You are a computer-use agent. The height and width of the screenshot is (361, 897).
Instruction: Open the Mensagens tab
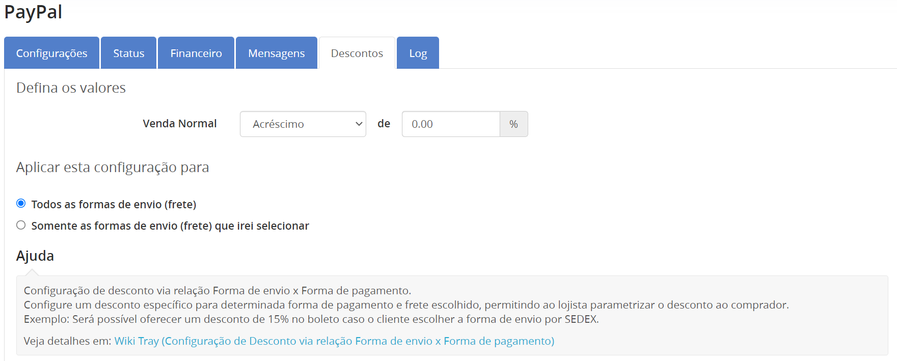click(x=277, y=53)
